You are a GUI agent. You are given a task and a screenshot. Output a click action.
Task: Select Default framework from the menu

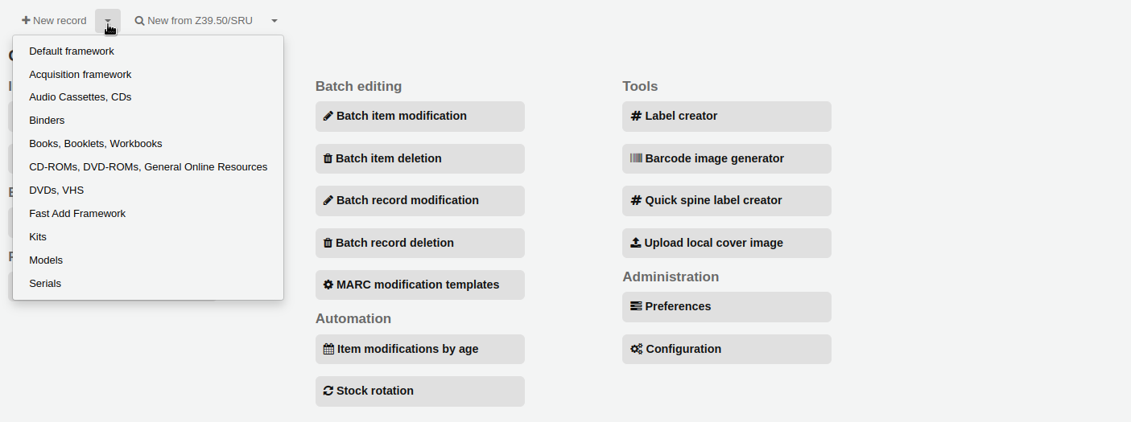[72, 51]
